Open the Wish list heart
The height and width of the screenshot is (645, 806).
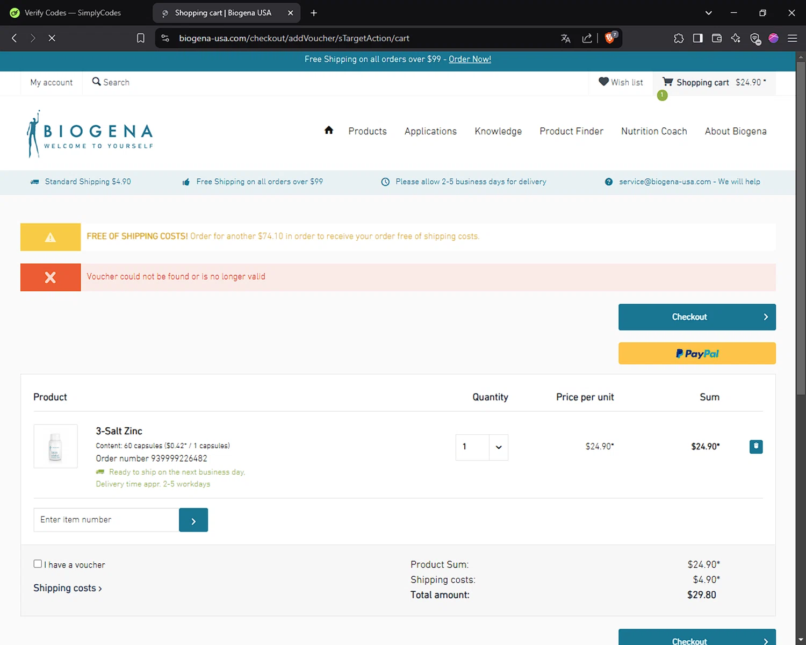click(x=621, y=82)
